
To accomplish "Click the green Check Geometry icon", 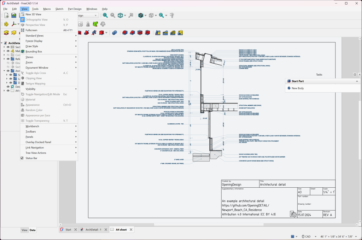I will click(95, 24).
